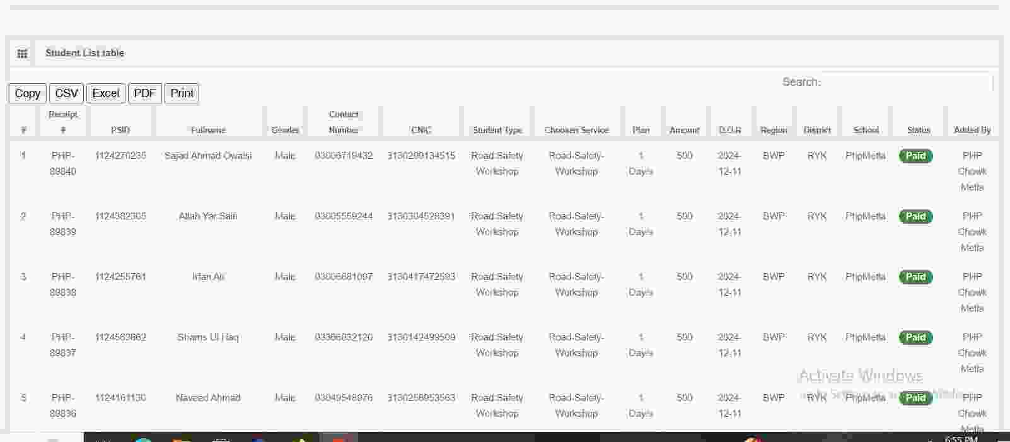The width and height of the screenshot is (1010, 442).
Task: Export the table as CSV
Action: tap(66, 93)
